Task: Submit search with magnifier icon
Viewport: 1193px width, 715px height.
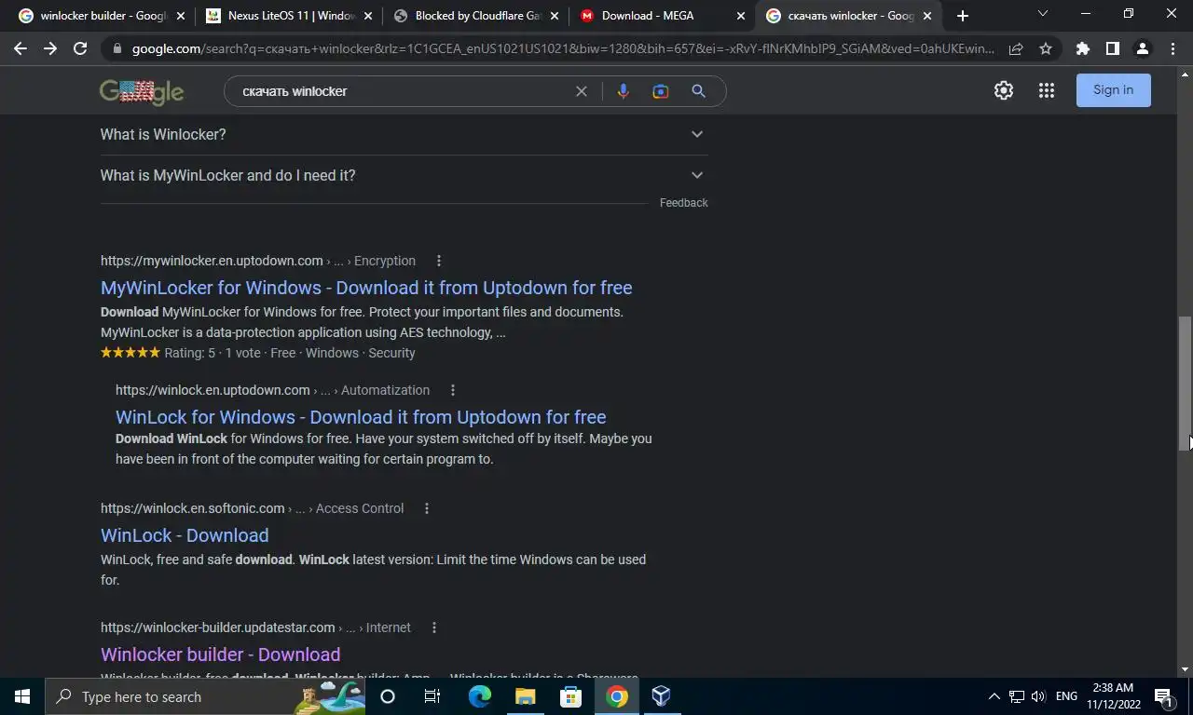Action: point(698,91)
